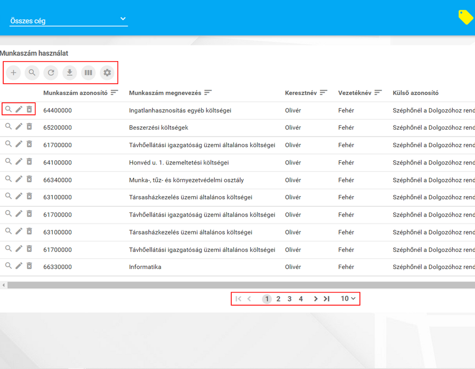Click the Munkaszám használat heading
The image size is (475, 369).
coord(34,53)
